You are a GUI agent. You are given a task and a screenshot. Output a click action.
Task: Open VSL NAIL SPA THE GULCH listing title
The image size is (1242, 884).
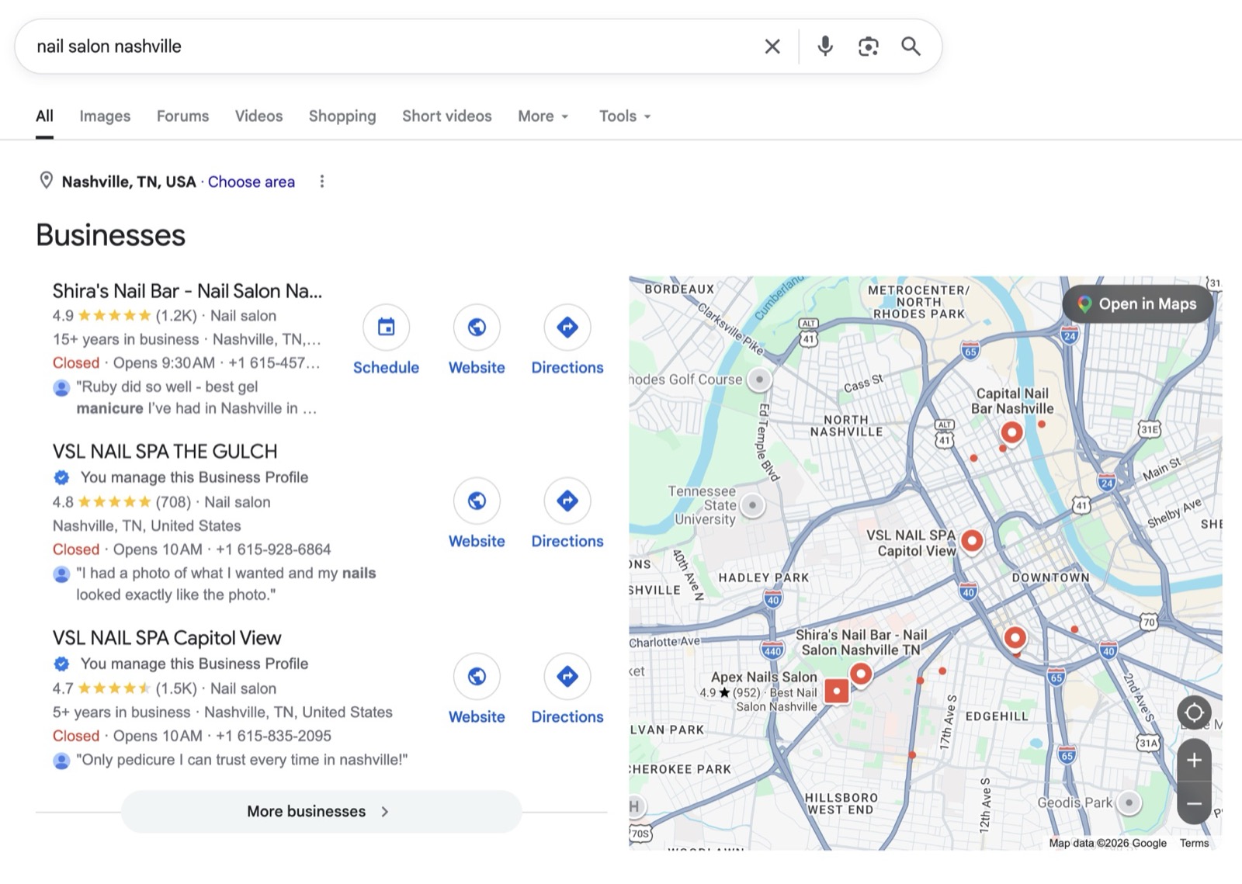click(165, 452)
